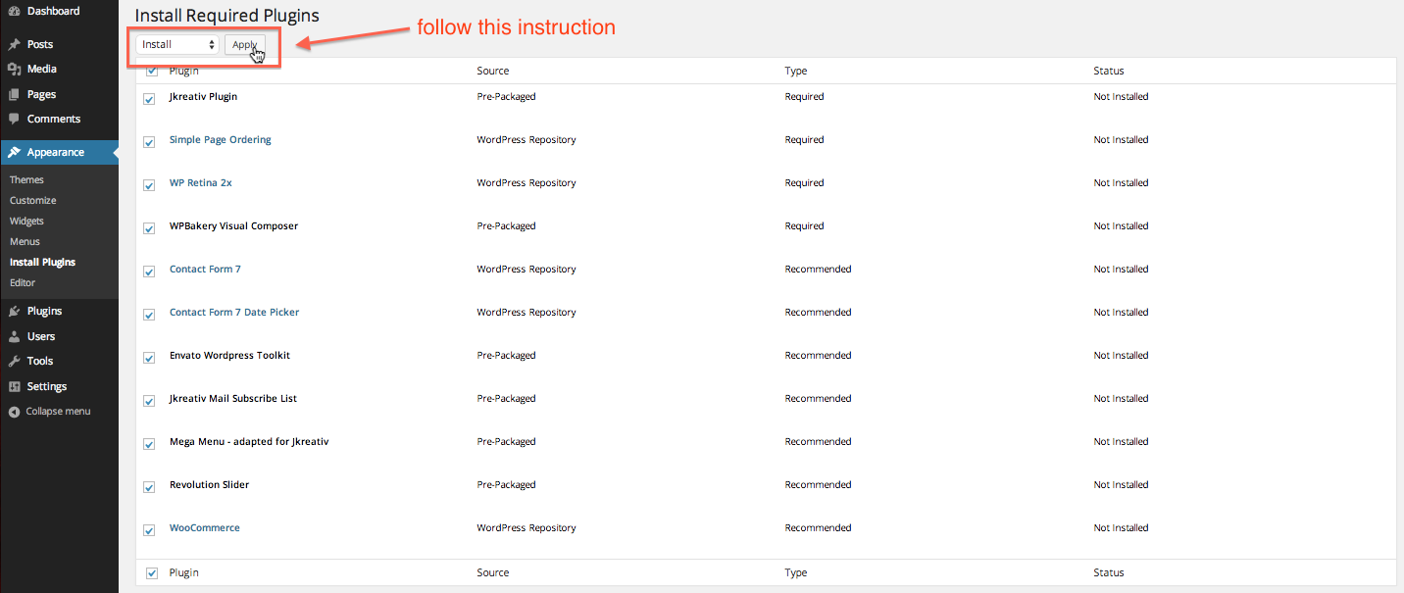Open the Posts section via pushpin icon
Viewport: 1404px width, 593px height.
pos(16,43)
